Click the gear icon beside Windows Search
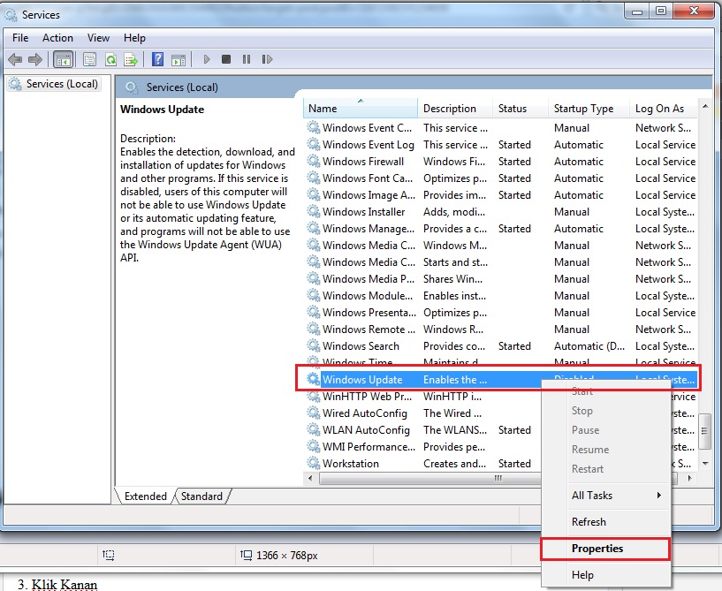Viewport: 722px width, 591px height. [x=314, y=345]
